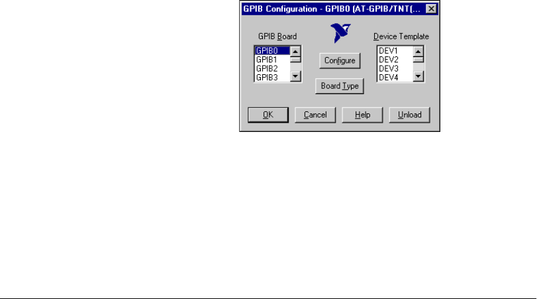Select DEV2 in Device Template list
The width and height of the screenshot is (537, 299).
coord(395,60)
